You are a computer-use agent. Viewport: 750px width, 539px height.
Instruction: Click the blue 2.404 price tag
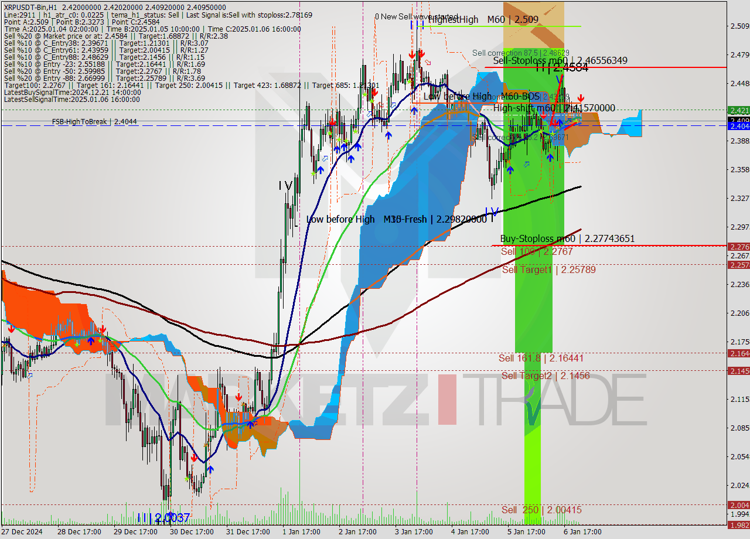pyautogui.click(x=738, y=126)
